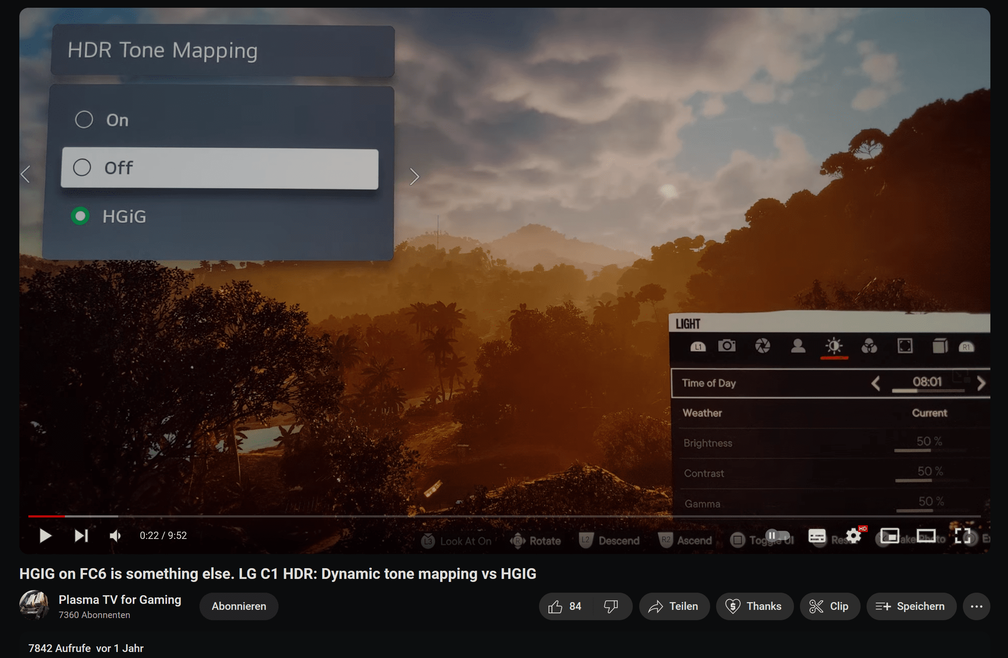Seek on the video progress bar
Image resolution: width=1008 pixels, height=658 pixels.
tap(504, 516)
